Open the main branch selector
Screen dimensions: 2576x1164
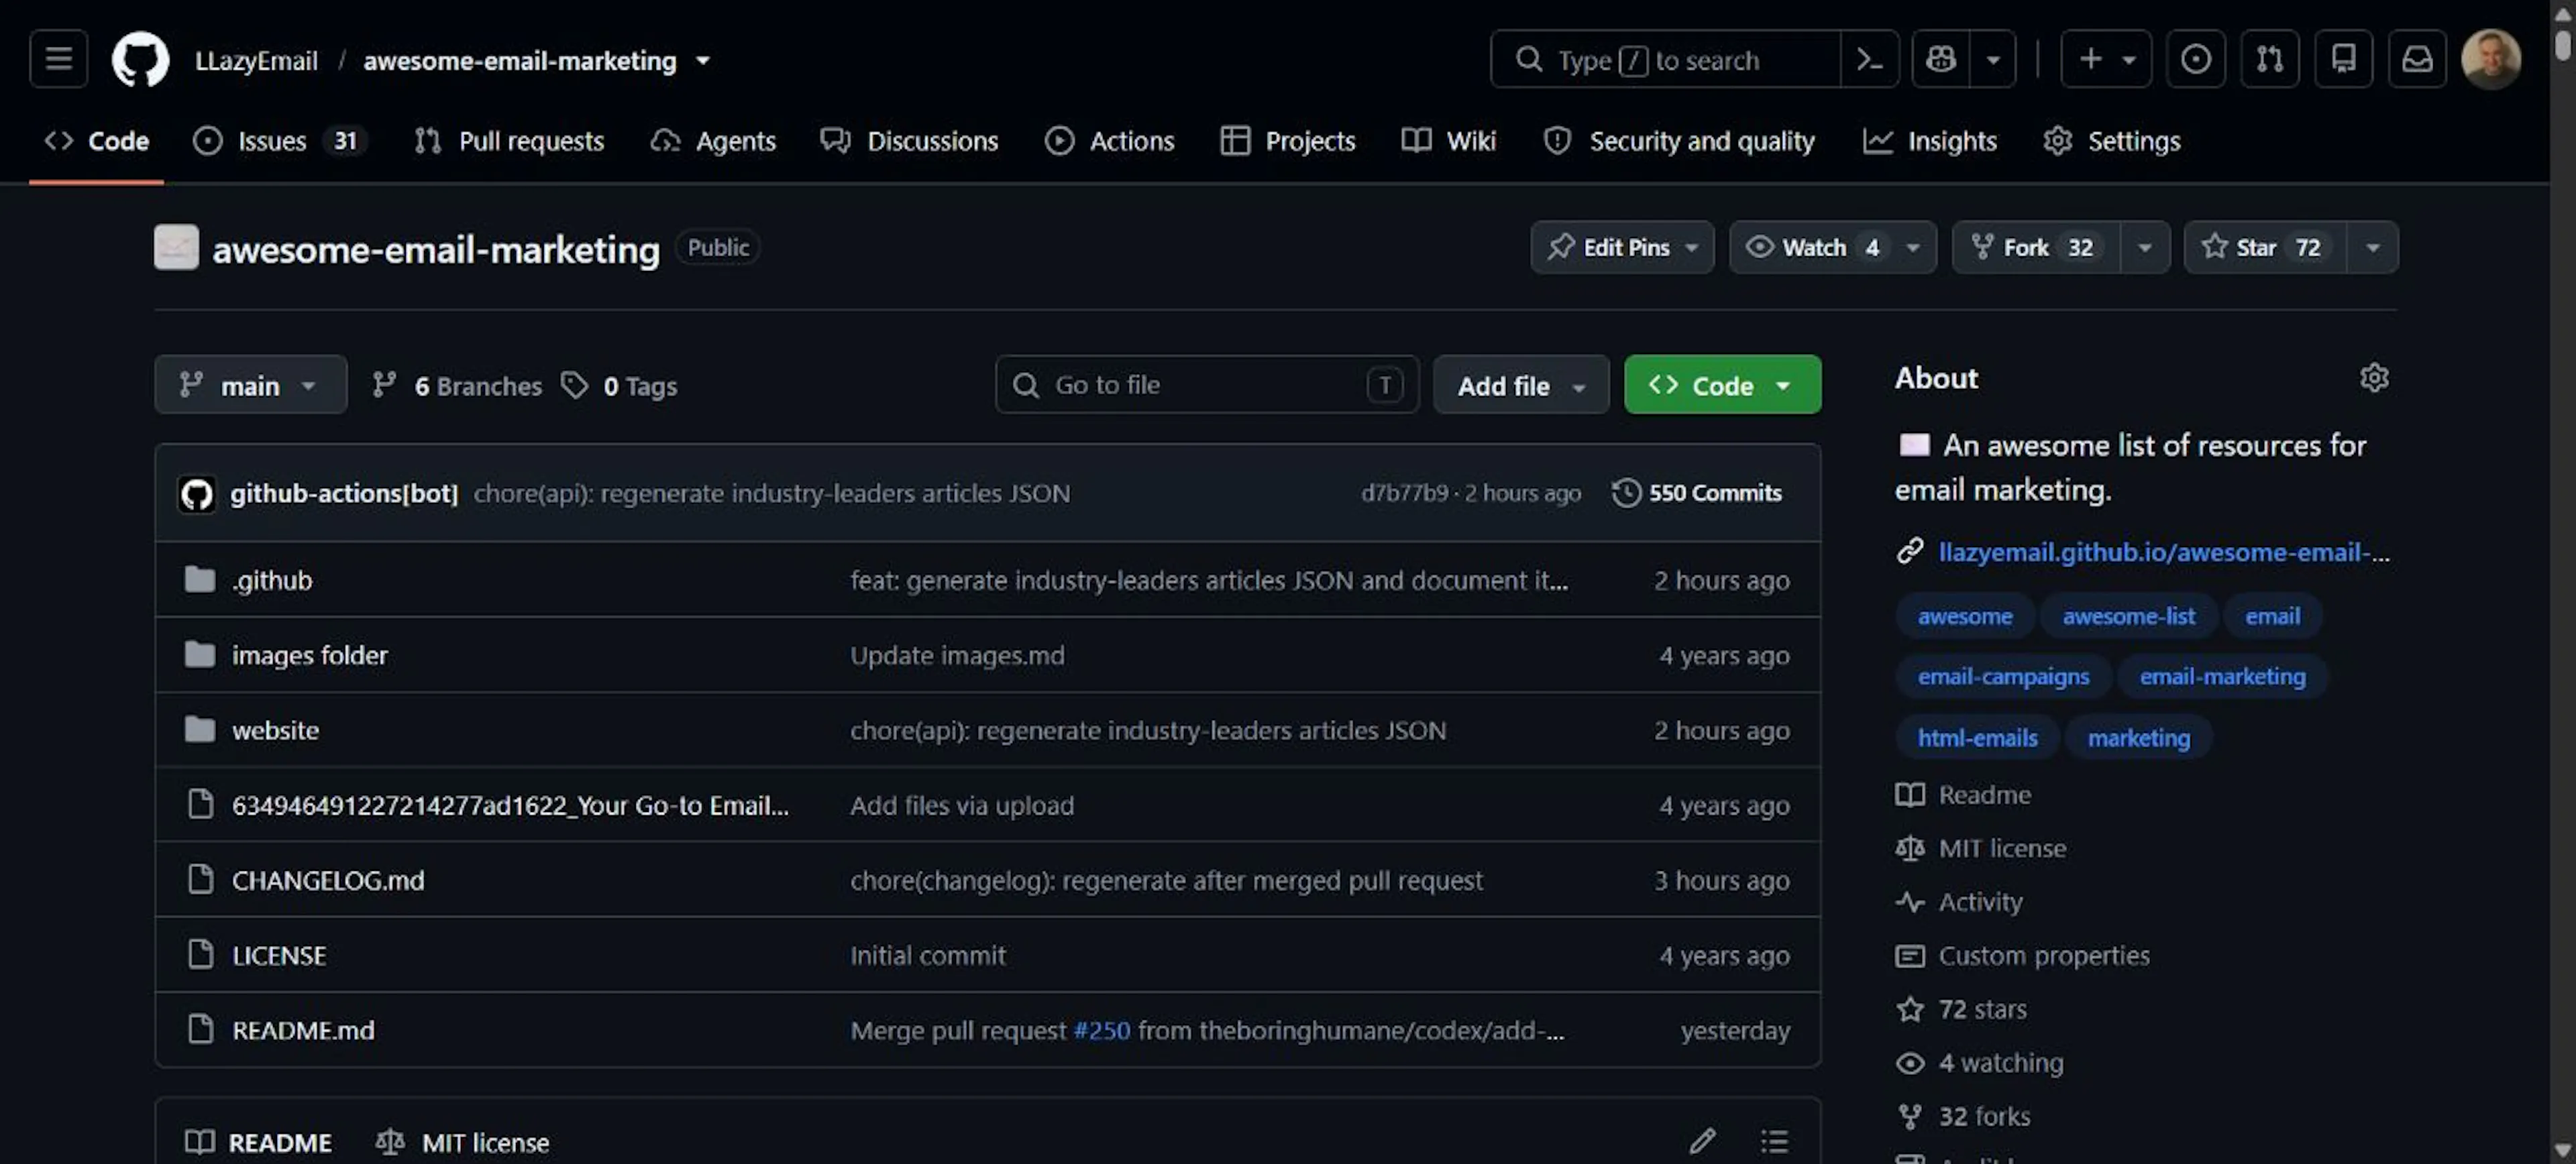click(250, 385)
